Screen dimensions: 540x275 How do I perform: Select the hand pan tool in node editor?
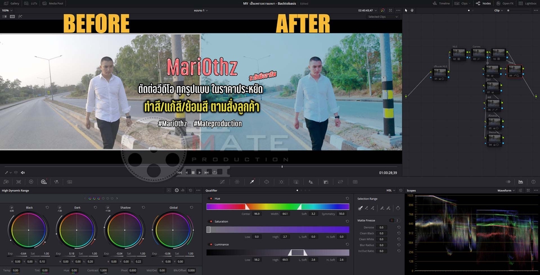[x=412, y=10]
